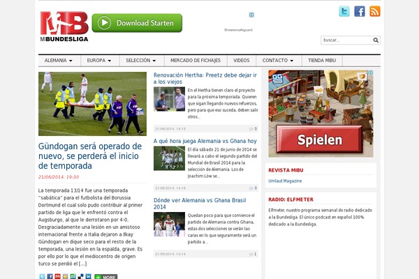Image resolution: width=419 pixels, height=279 pixels.
Task: Open the TIENDA MIBU section
Action: (x=322, y=61)
